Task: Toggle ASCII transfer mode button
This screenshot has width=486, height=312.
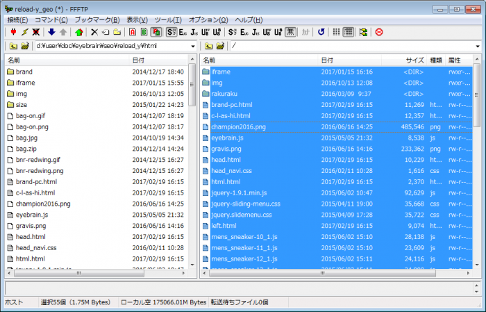Action: coord(133,32)
